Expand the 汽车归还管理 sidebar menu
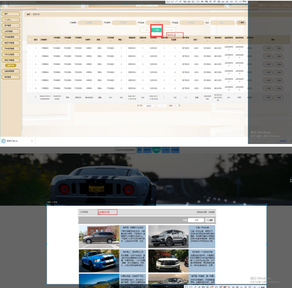This screenshot has width=292, height=288. tap(11, 54)
